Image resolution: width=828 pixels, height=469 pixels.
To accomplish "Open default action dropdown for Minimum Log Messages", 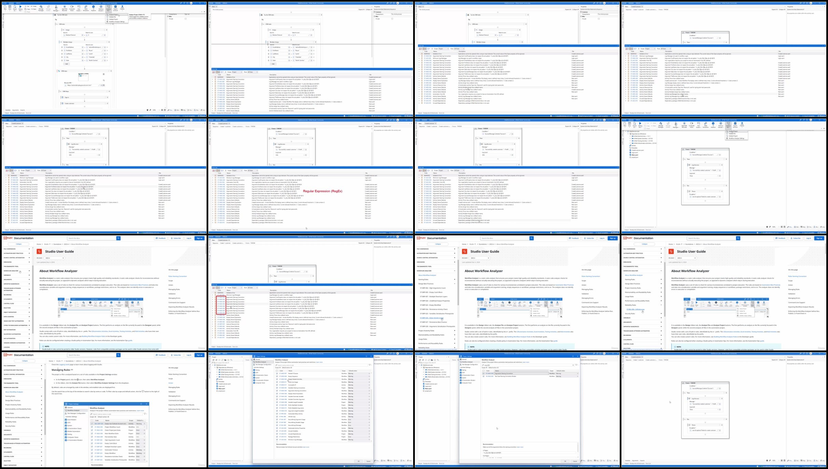I will pos(359,440).
